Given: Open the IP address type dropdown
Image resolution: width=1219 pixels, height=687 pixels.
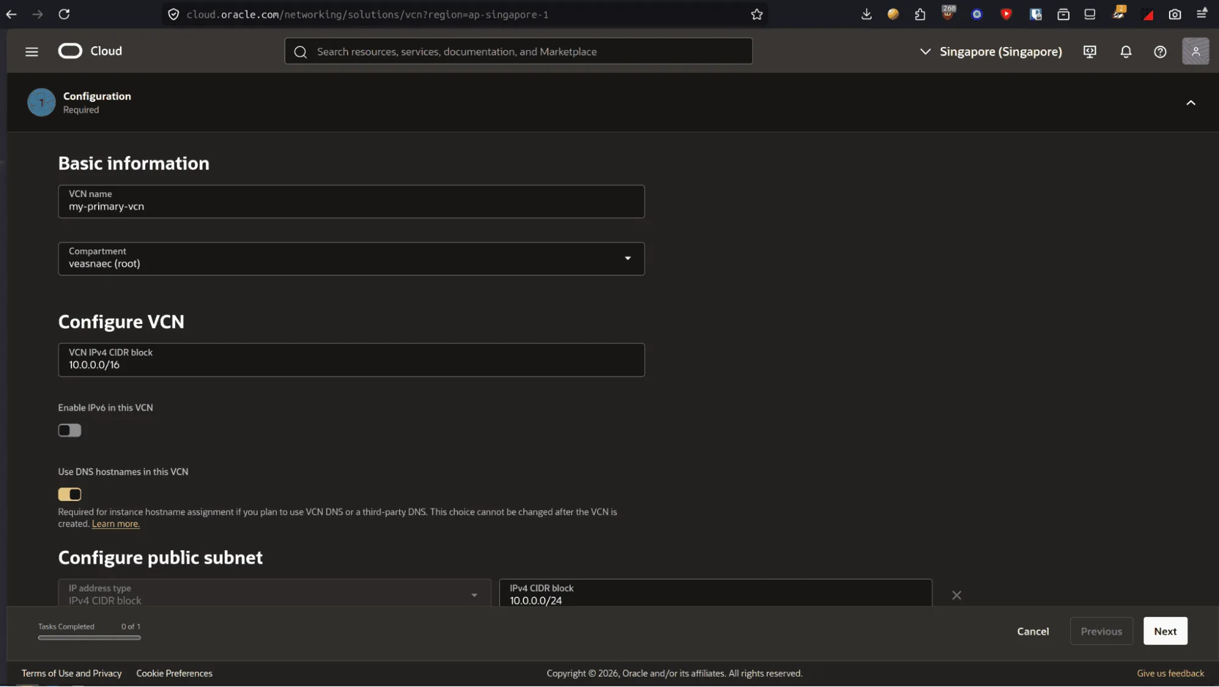Looking at the screenshot, I should point(274,593).
